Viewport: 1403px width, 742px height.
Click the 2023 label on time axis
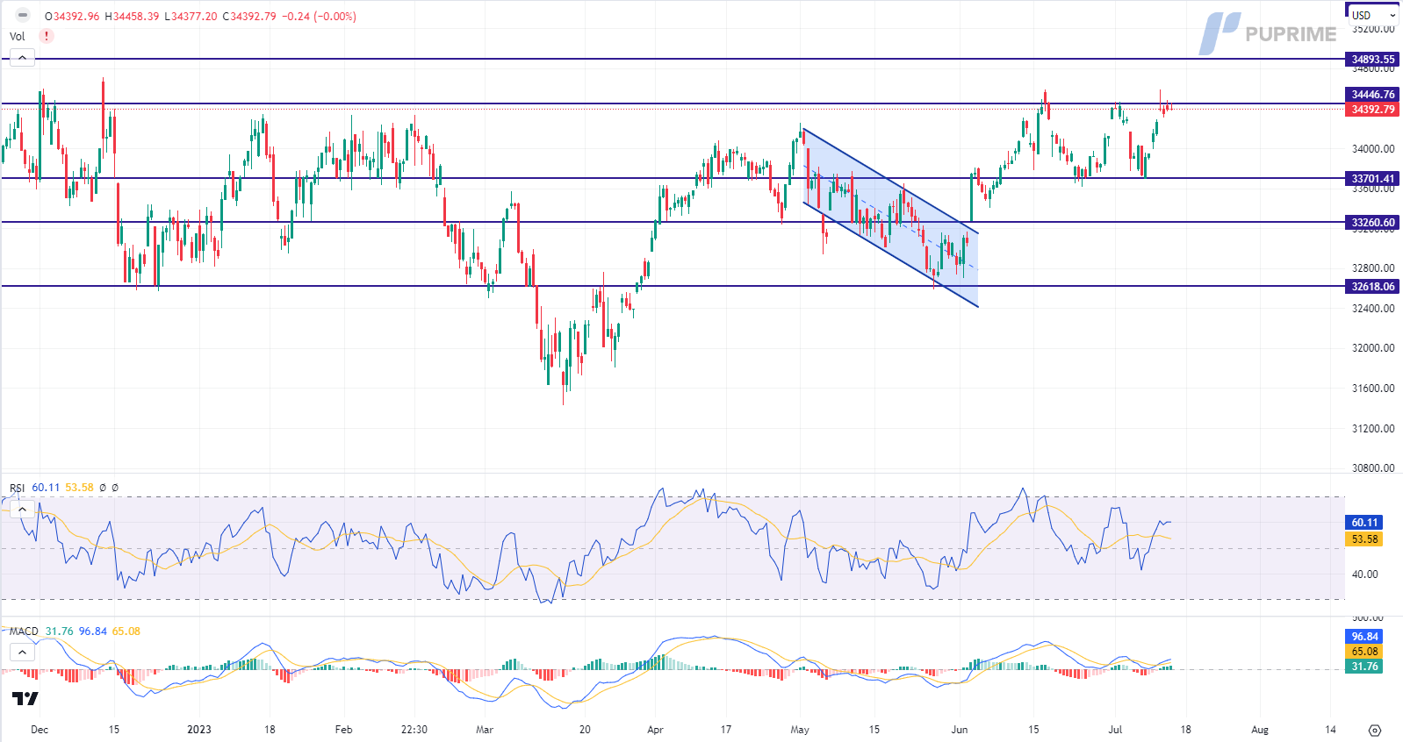[x=199, y=730]
